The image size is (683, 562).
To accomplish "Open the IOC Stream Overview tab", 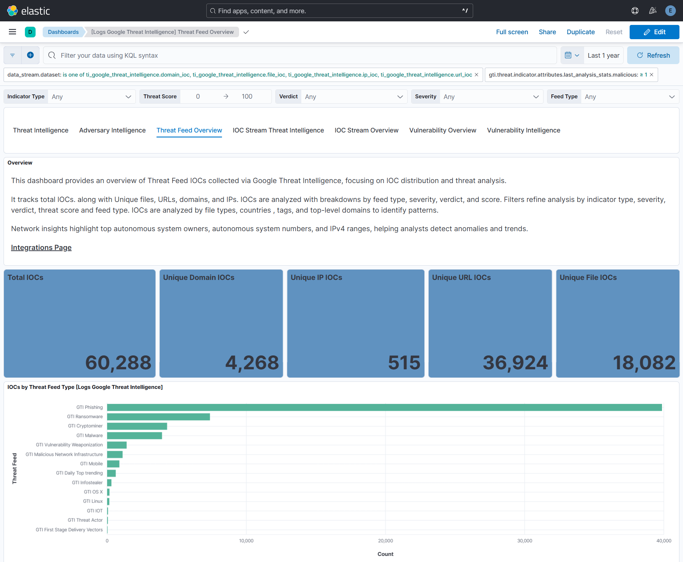I will (366, 130).
